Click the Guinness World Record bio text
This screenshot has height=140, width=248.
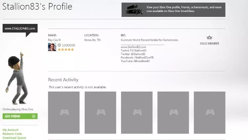pos(149,40)
